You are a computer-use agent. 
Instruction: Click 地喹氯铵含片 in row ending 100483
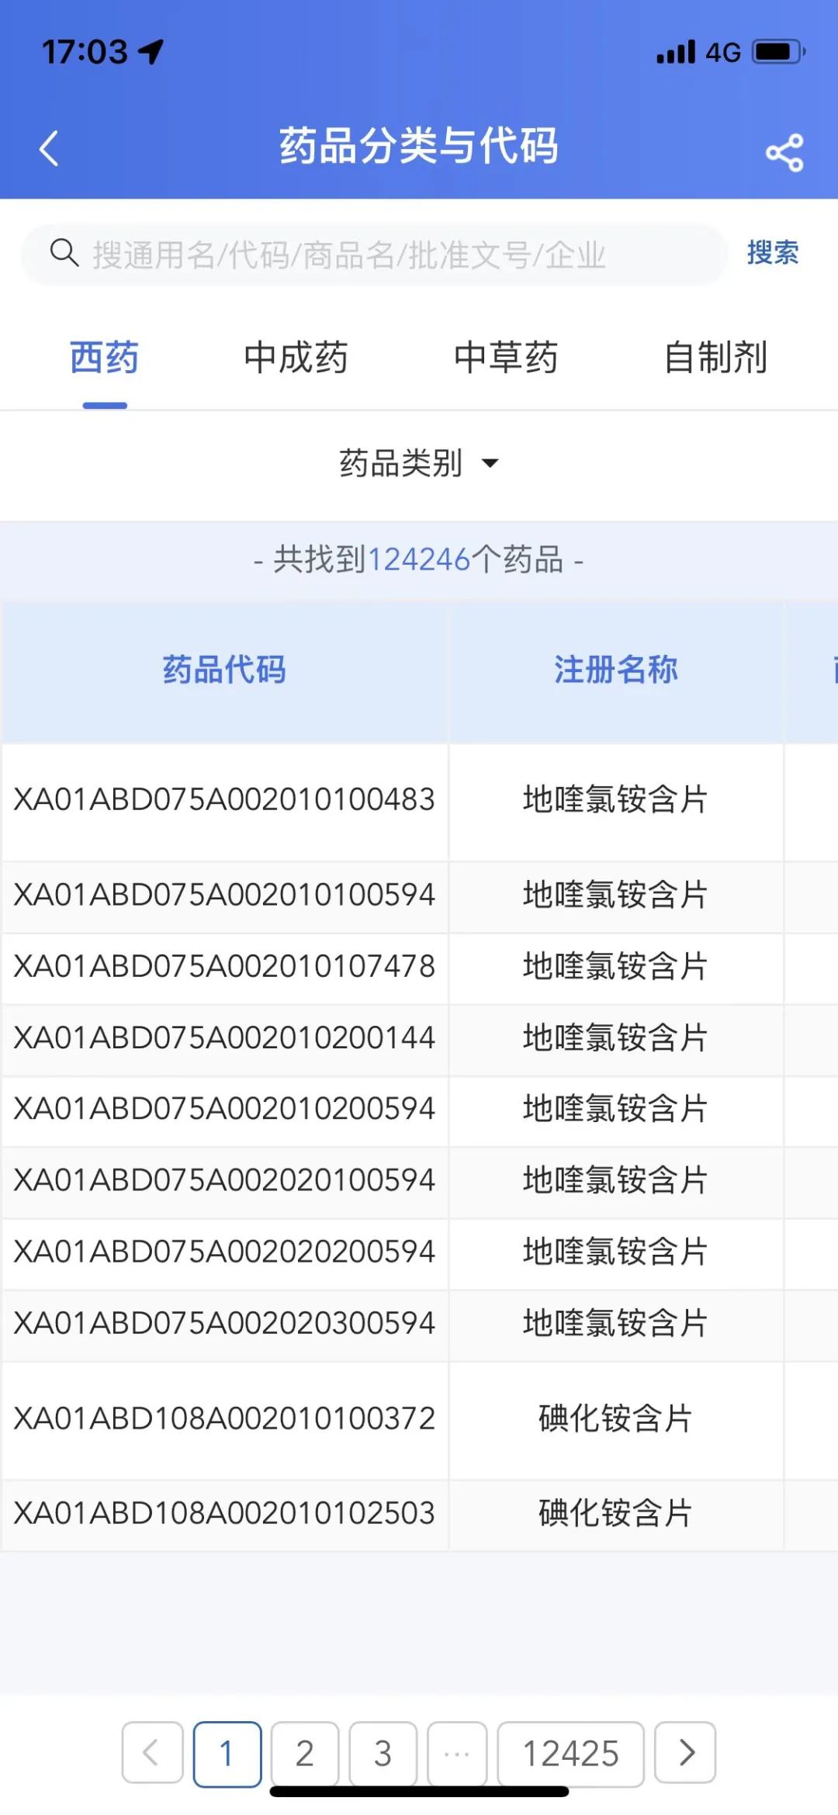click(616, 799)
